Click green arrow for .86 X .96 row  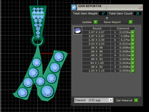click(x=133, y=51)
